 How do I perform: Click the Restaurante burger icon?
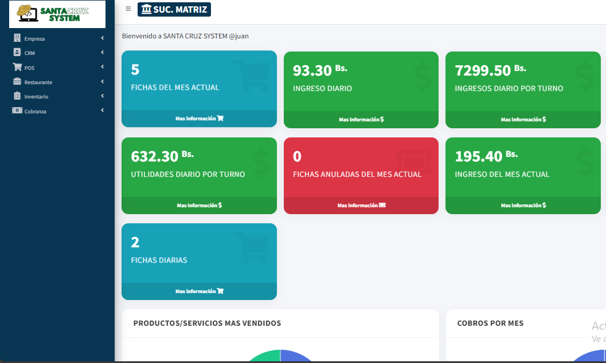pos(17,81)
